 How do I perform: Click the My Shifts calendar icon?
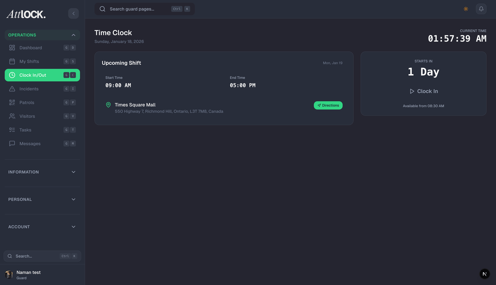click(x=12, y=61)
